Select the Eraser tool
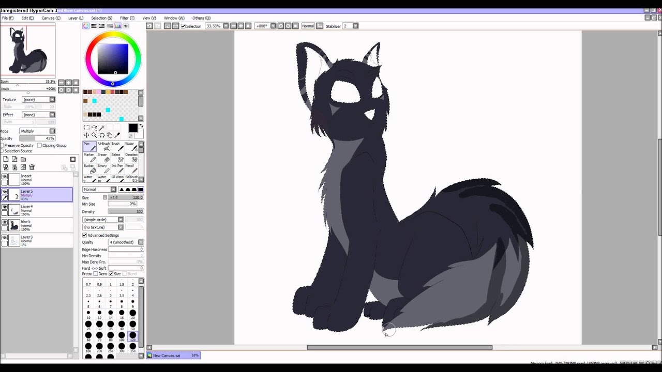The width and height of the screenshot is (662, 372). (x=103, y=158)
